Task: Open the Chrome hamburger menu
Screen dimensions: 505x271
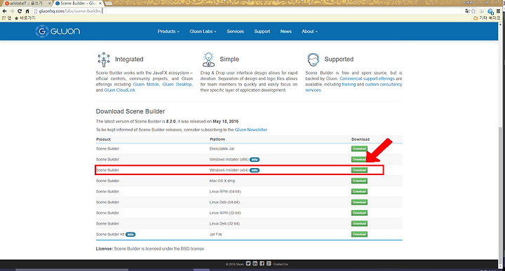Action: [498, 11]
